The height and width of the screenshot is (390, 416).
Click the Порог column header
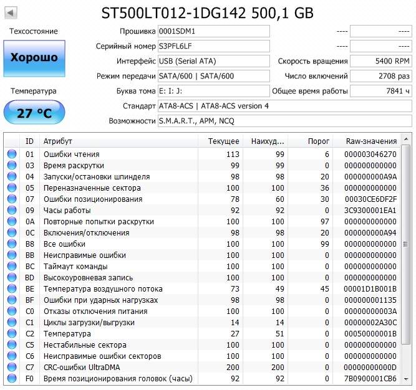pos(310,141)
